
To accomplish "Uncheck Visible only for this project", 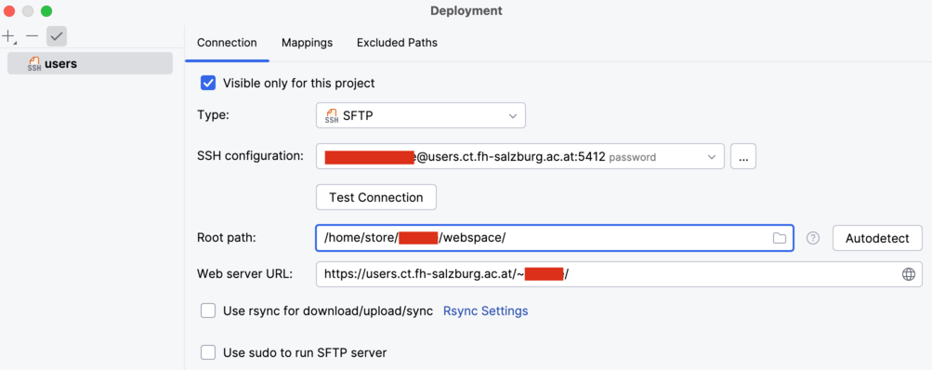I will click(x=208, y=83).
